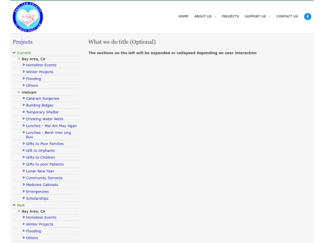Click chevron icon beside Cataract Surgeries
This screenshot has width=324, height=243.
pos(23,98)
